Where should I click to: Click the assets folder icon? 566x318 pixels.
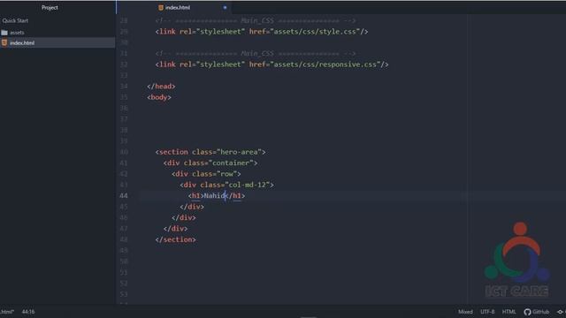click(4, 33)
